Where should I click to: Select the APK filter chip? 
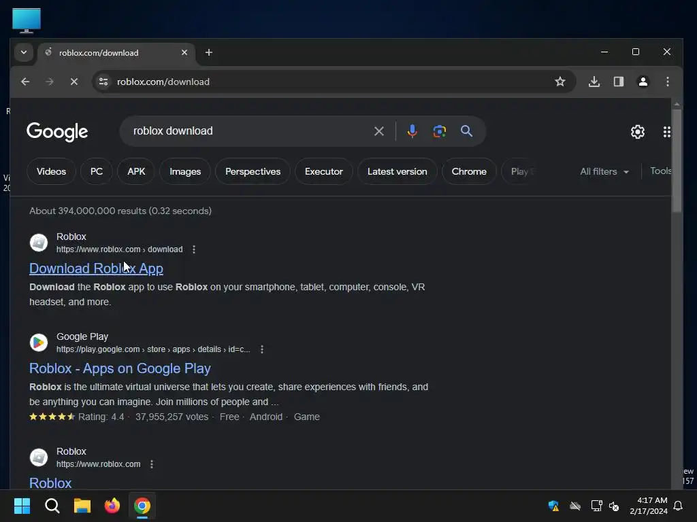point(136,171)
